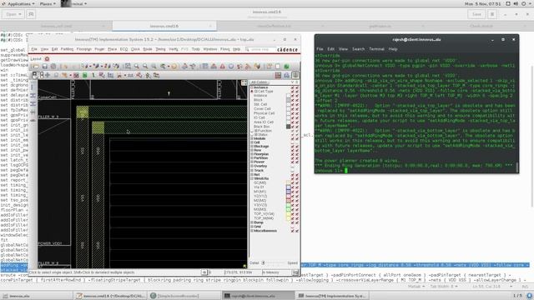The width and height of the screenshot is (534, 300).
Task: Open the Search menu in terminal window
Action: tap(358, 49)
